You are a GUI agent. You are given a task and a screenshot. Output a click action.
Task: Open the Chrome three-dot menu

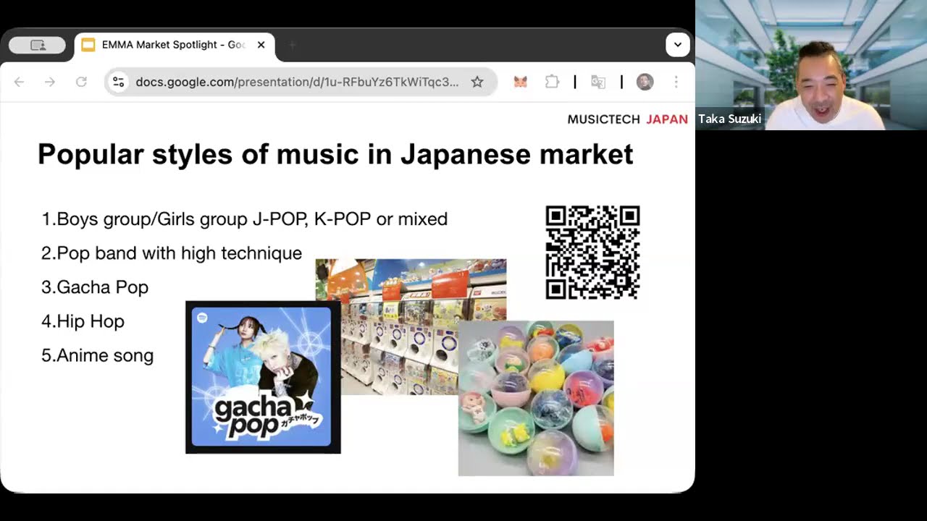pos(676,82)
